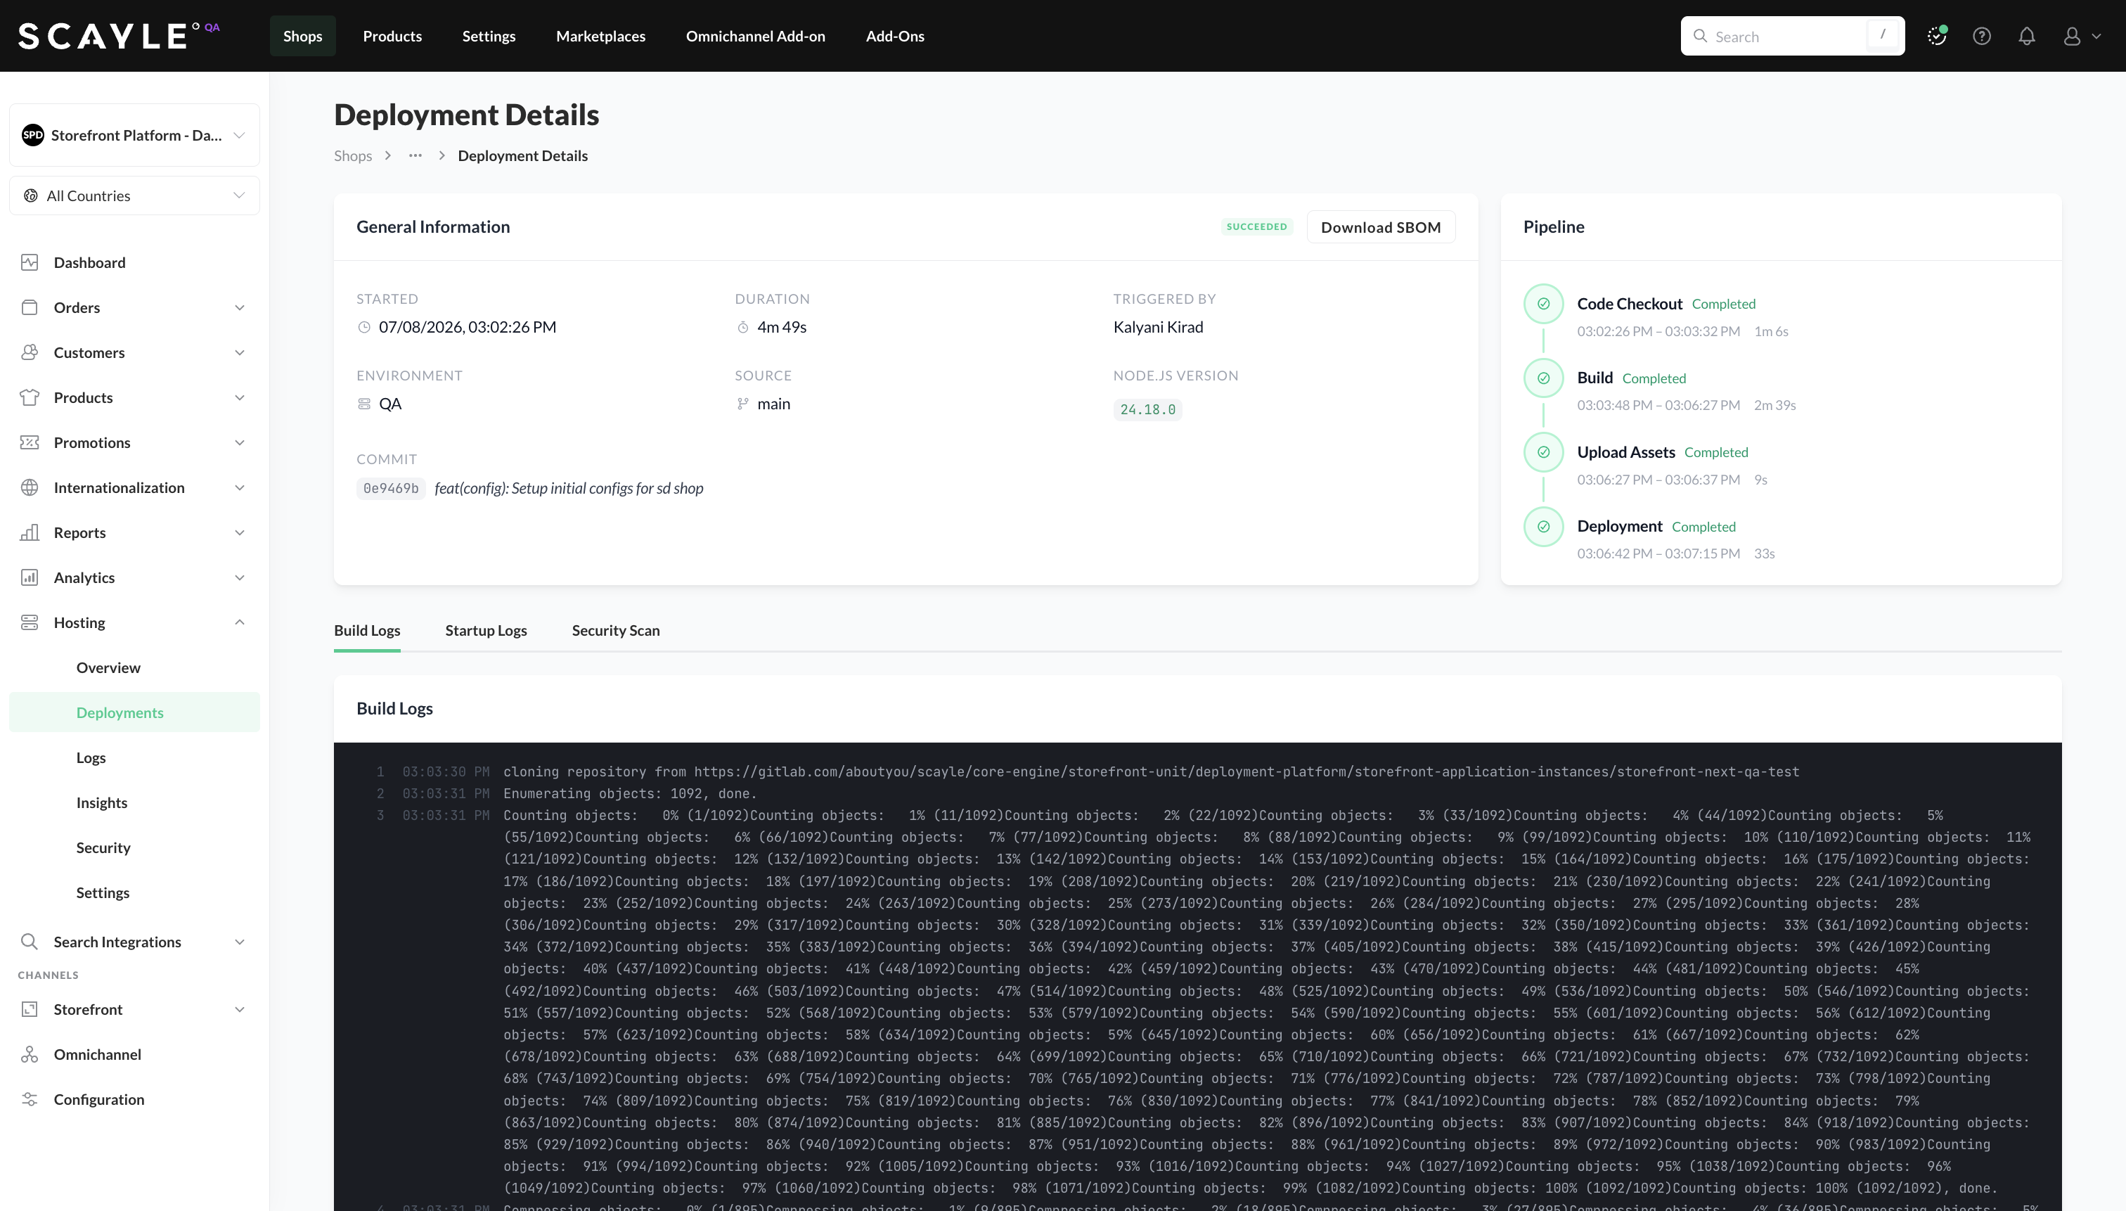
Task: Open the Add-Ons top menu
Action: 895,36
